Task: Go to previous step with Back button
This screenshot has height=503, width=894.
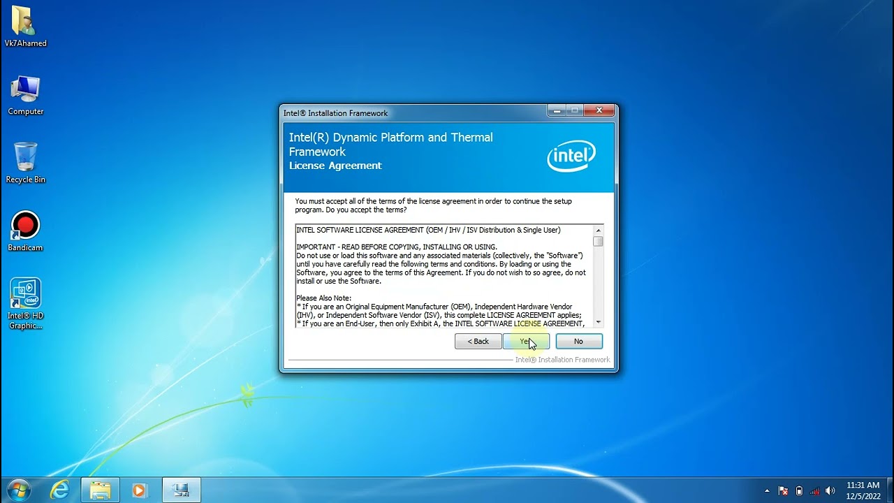Action: point(478,341)
